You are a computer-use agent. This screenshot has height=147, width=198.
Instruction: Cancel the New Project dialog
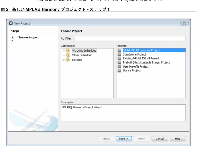[160, 139]
